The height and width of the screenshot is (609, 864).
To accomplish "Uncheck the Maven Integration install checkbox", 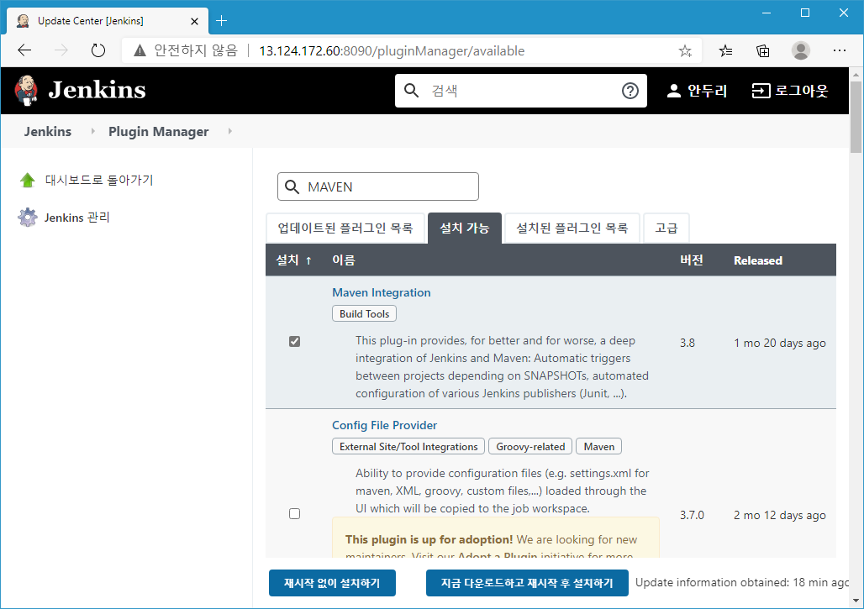I will (295, 341).
